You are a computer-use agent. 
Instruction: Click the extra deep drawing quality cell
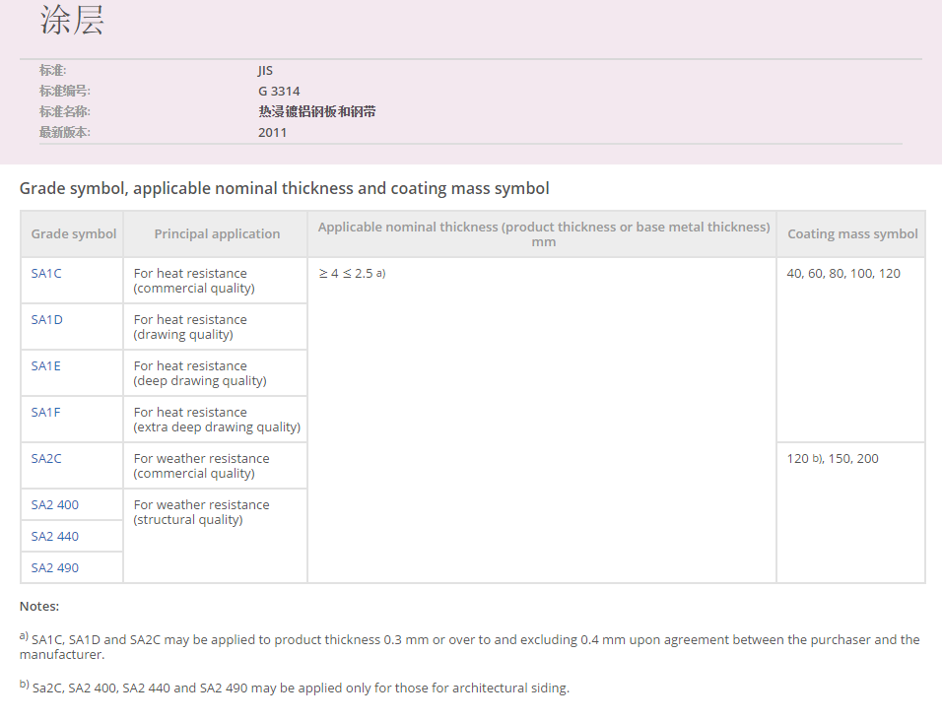[217, 420]
